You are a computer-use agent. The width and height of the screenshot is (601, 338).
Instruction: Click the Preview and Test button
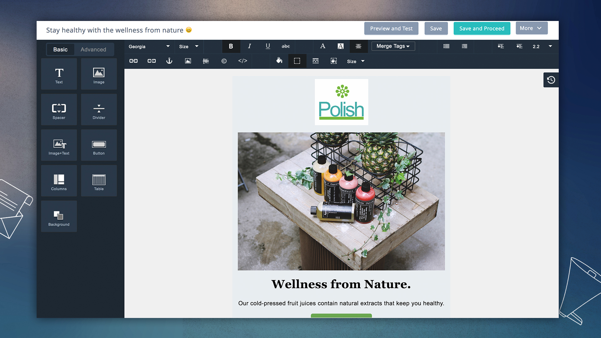click(391, 28)
